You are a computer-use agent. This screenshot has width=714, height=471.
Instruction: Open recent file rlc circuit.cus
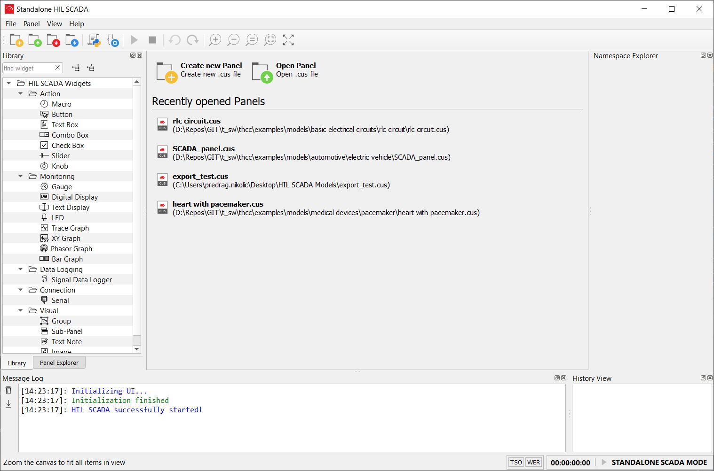(x=197, y=121)
